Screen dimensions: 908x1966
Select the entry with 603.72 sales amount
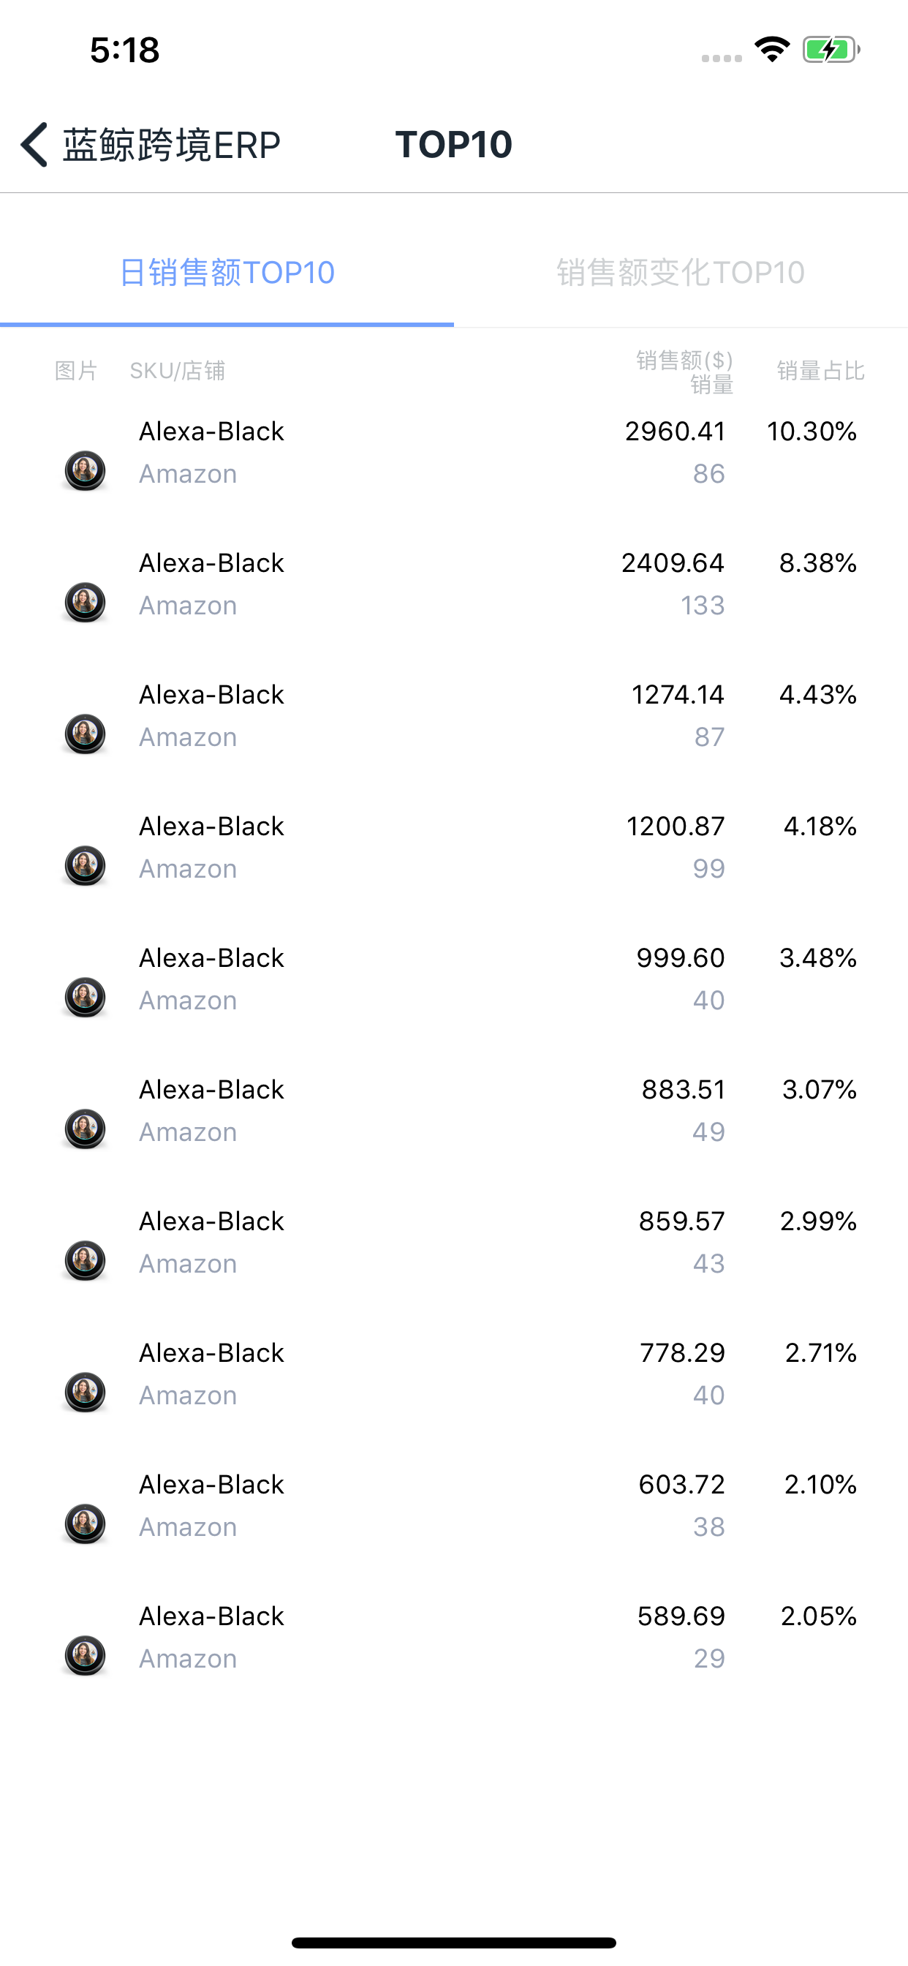pos(454,1505)
